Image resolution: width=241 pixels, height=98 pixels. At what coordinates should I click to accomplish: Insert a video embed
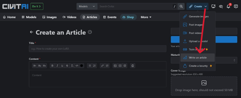(x=120, y=66)
